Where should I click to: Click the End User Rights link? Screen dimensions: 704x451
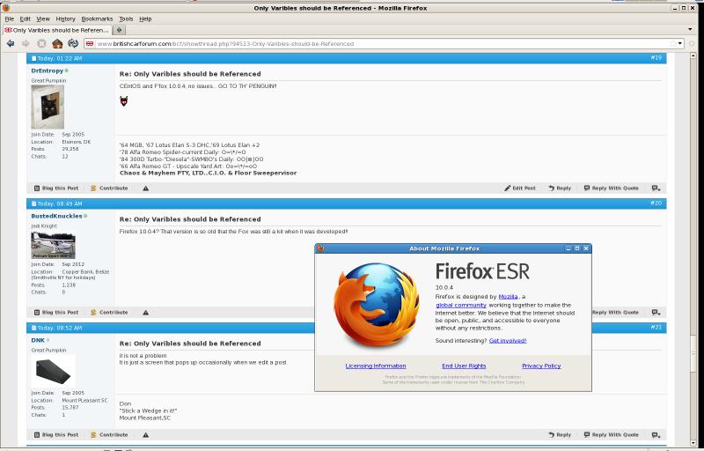[x=464, y=366]
